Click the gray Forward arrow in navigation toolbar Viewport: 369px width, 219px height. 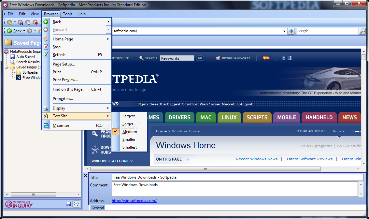point(29,31)
